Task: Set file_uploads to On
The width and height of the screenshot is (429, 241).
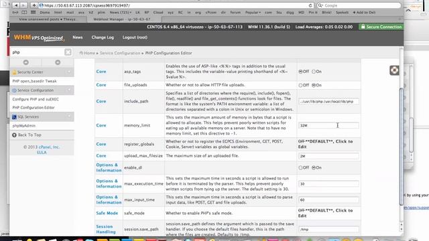Action: (314, 85)
